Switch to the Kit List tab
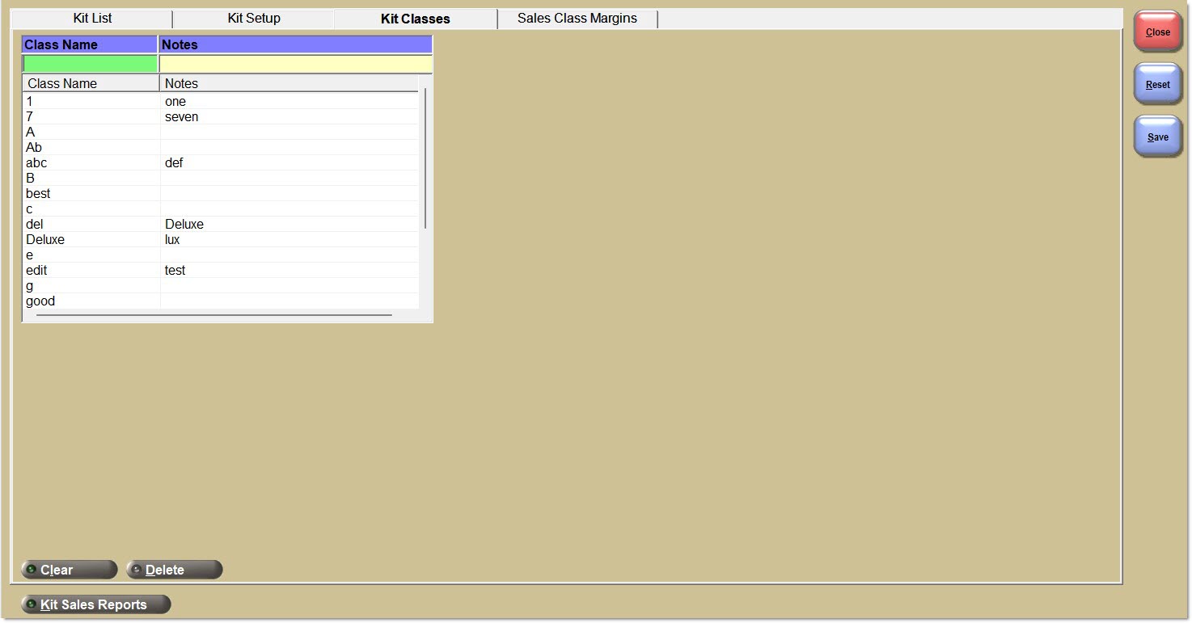Viewport: 1192px width, 623px height. 92,19
